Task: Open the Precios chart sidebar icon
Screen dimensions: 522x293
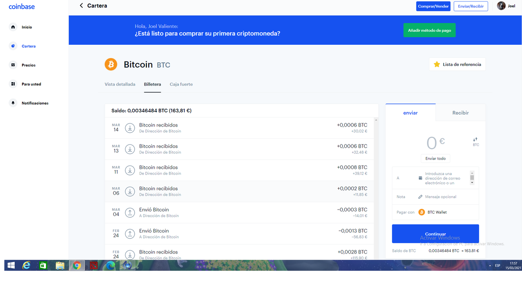Action: (13, 65)
